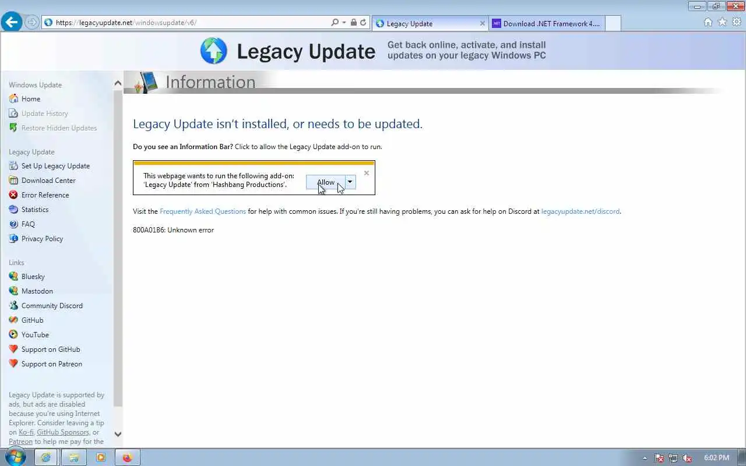Click the search magnifier in address bar
This screenshot has width=746, height=466.
coord(335,23)
